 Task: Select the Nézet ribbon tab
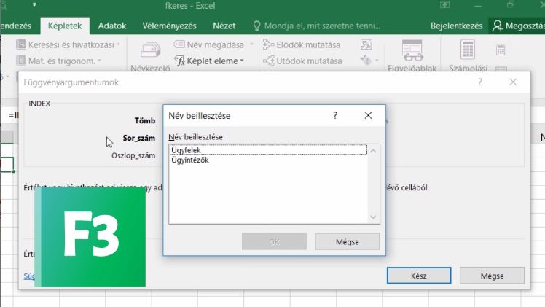[x=224, y=26]
